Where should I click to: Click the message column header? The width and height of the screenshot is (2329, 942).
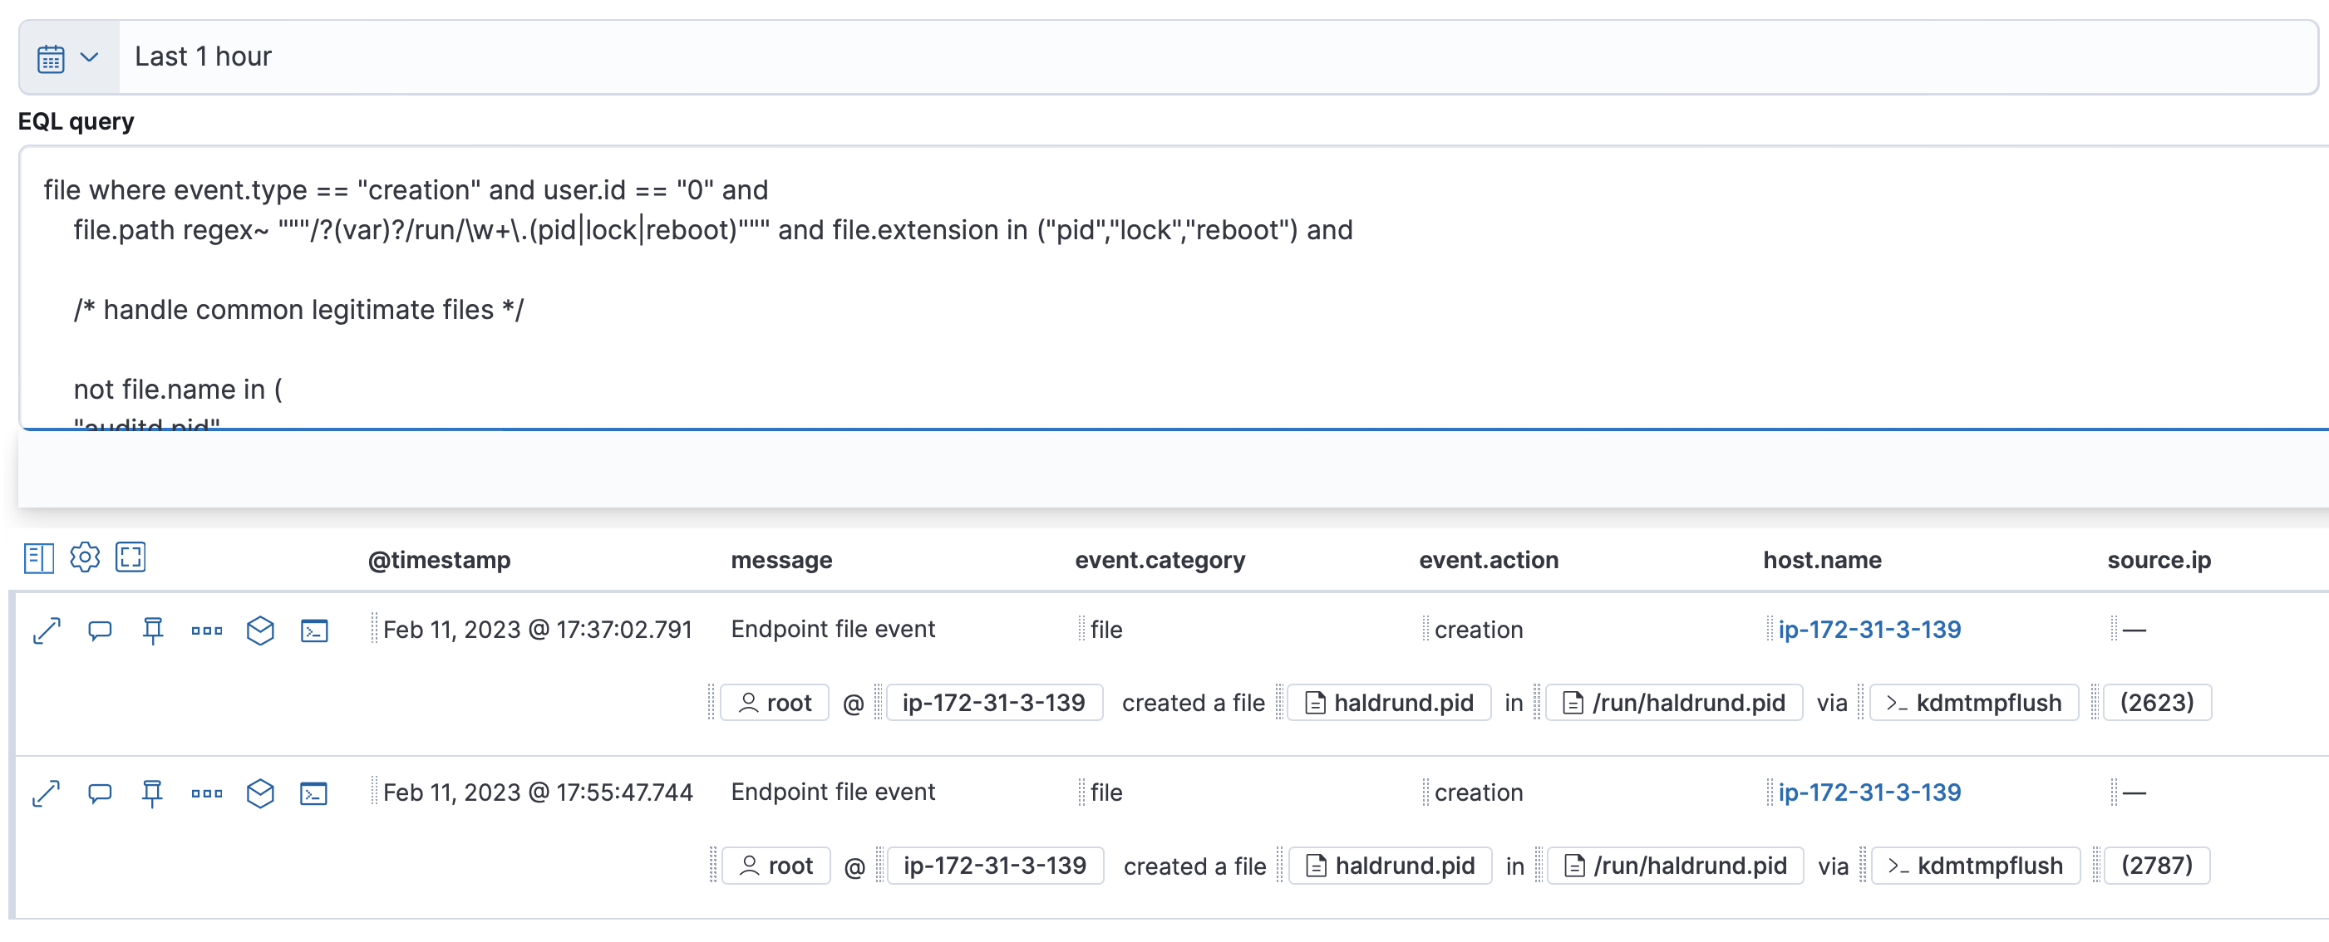pyautogui.click(x=781, y=560)
